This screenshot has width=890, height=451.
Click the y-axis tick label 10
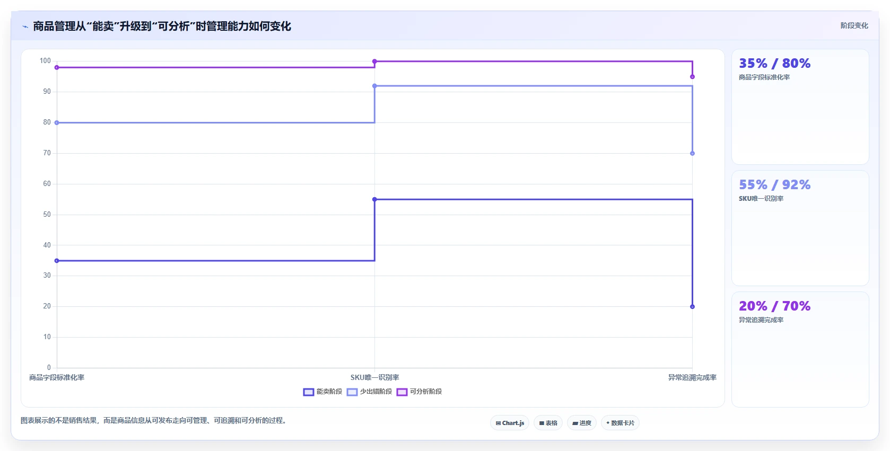(x=47, y=337)
